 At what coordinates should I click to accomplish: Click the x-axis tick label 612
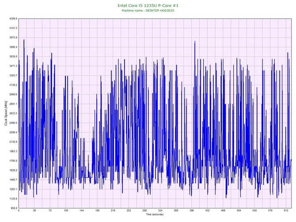tap(286, 211)
